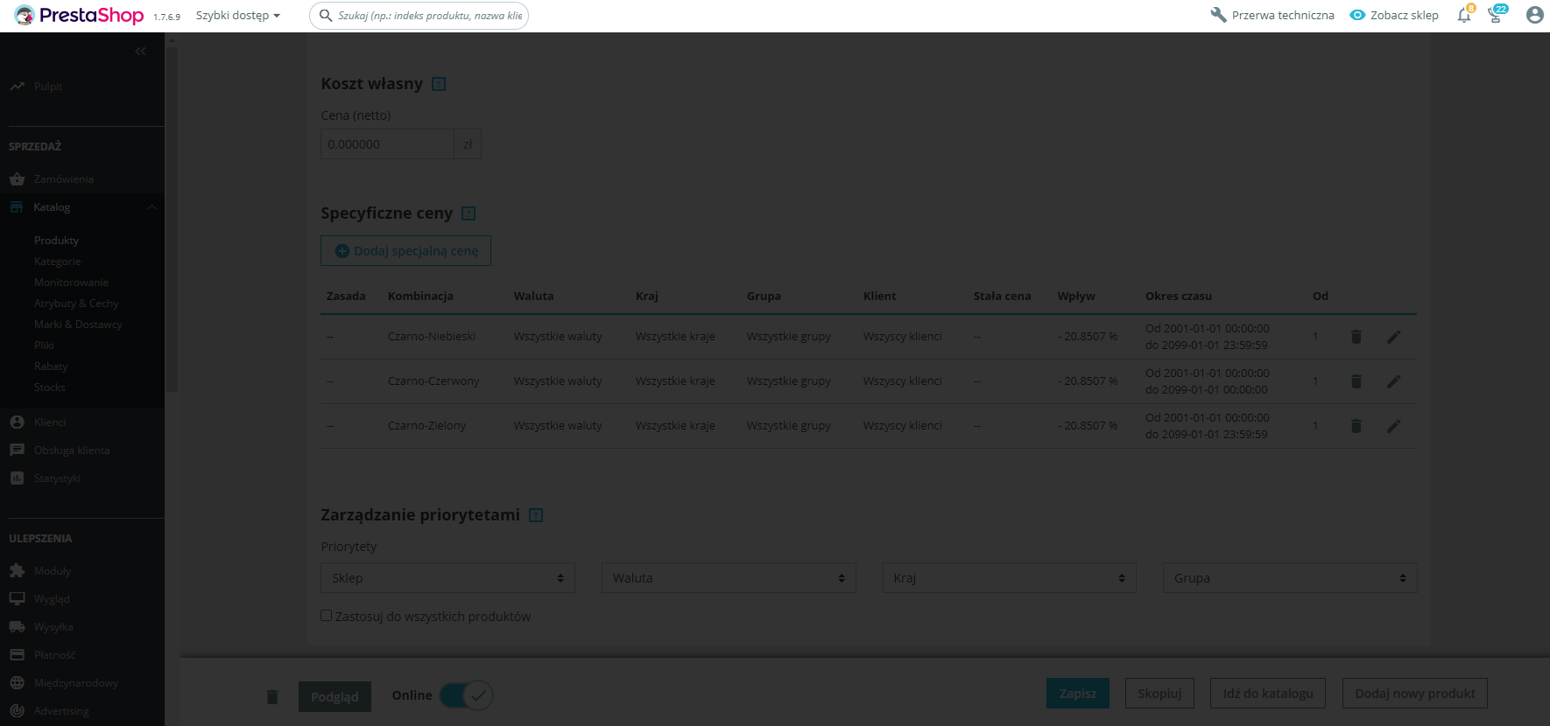Open help icon next to Specyficzne ceny
This screenshot has width=1550, height=726.
pos(469,213)
